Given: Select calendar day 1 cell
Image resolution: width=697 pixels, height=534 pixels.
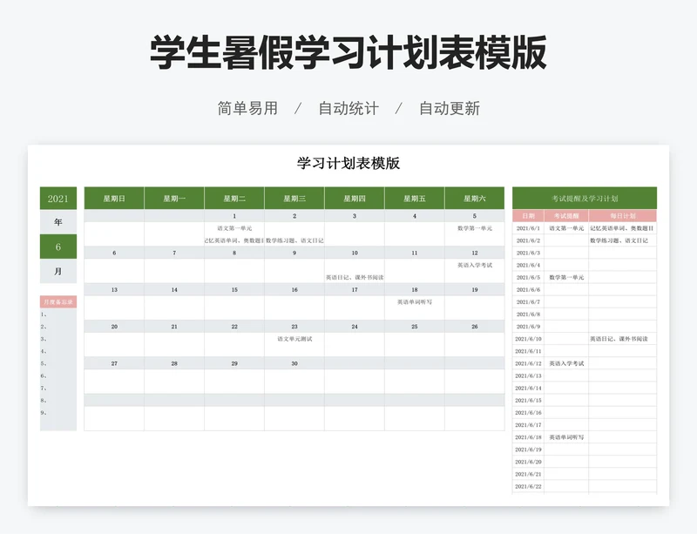Looking at the screenshot, I should click(234, 216).
